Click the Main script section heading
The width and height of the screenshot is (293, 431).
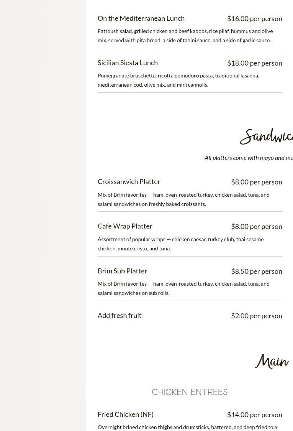tap(273, 361)
